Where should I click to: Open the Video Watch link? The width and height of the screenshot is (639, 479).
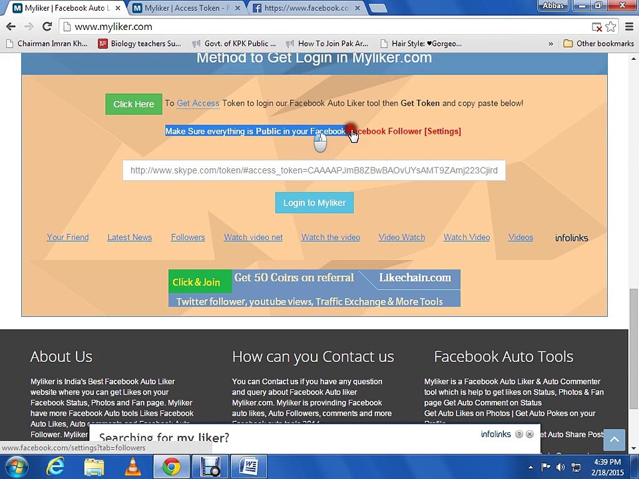[x=401, y=237]
